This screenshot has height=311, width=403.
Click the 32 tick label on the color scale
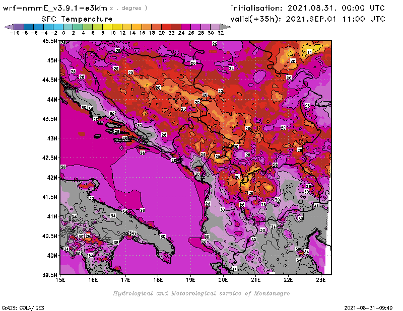[x=221, y=33]
